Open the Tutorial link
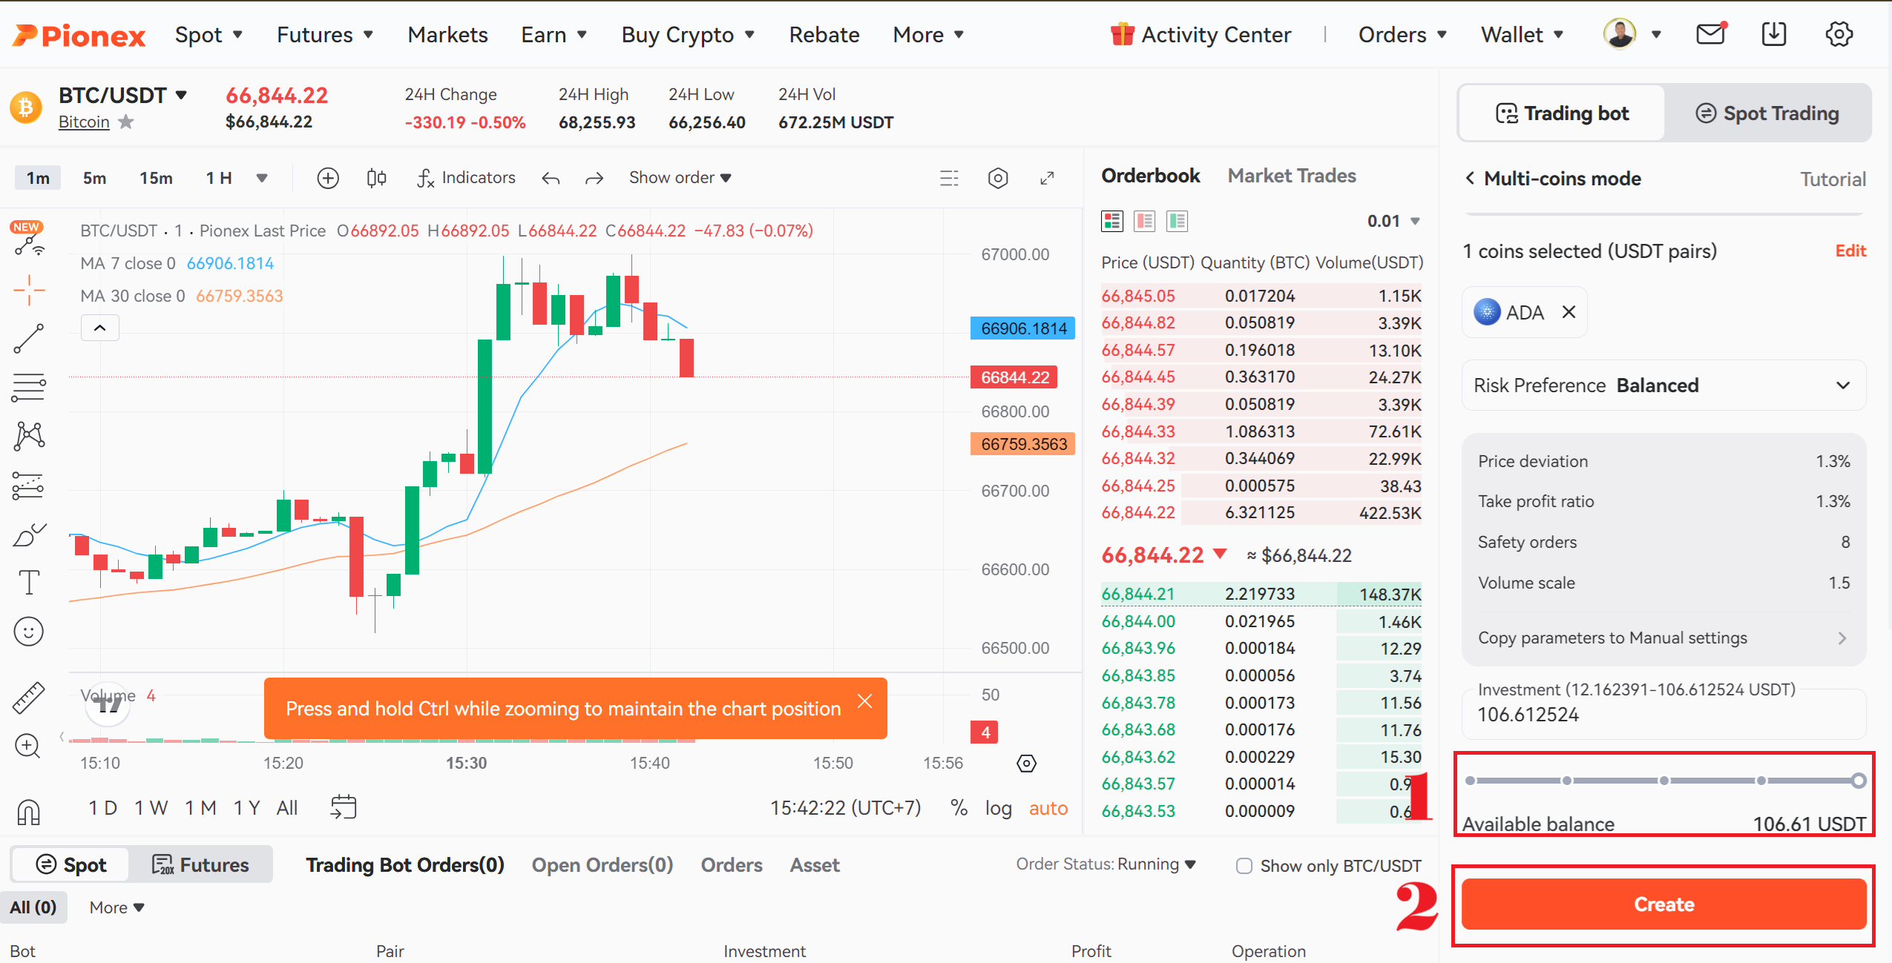This screenshot has height=963, width=1892. 1833,179
